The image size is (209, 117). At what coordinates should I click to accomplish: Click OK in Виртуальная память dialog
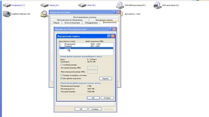click(93, 98)
